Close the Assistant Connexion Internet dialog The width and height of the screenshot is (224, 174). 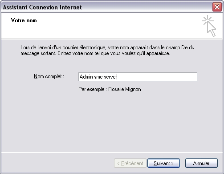(x=217, y=7)
